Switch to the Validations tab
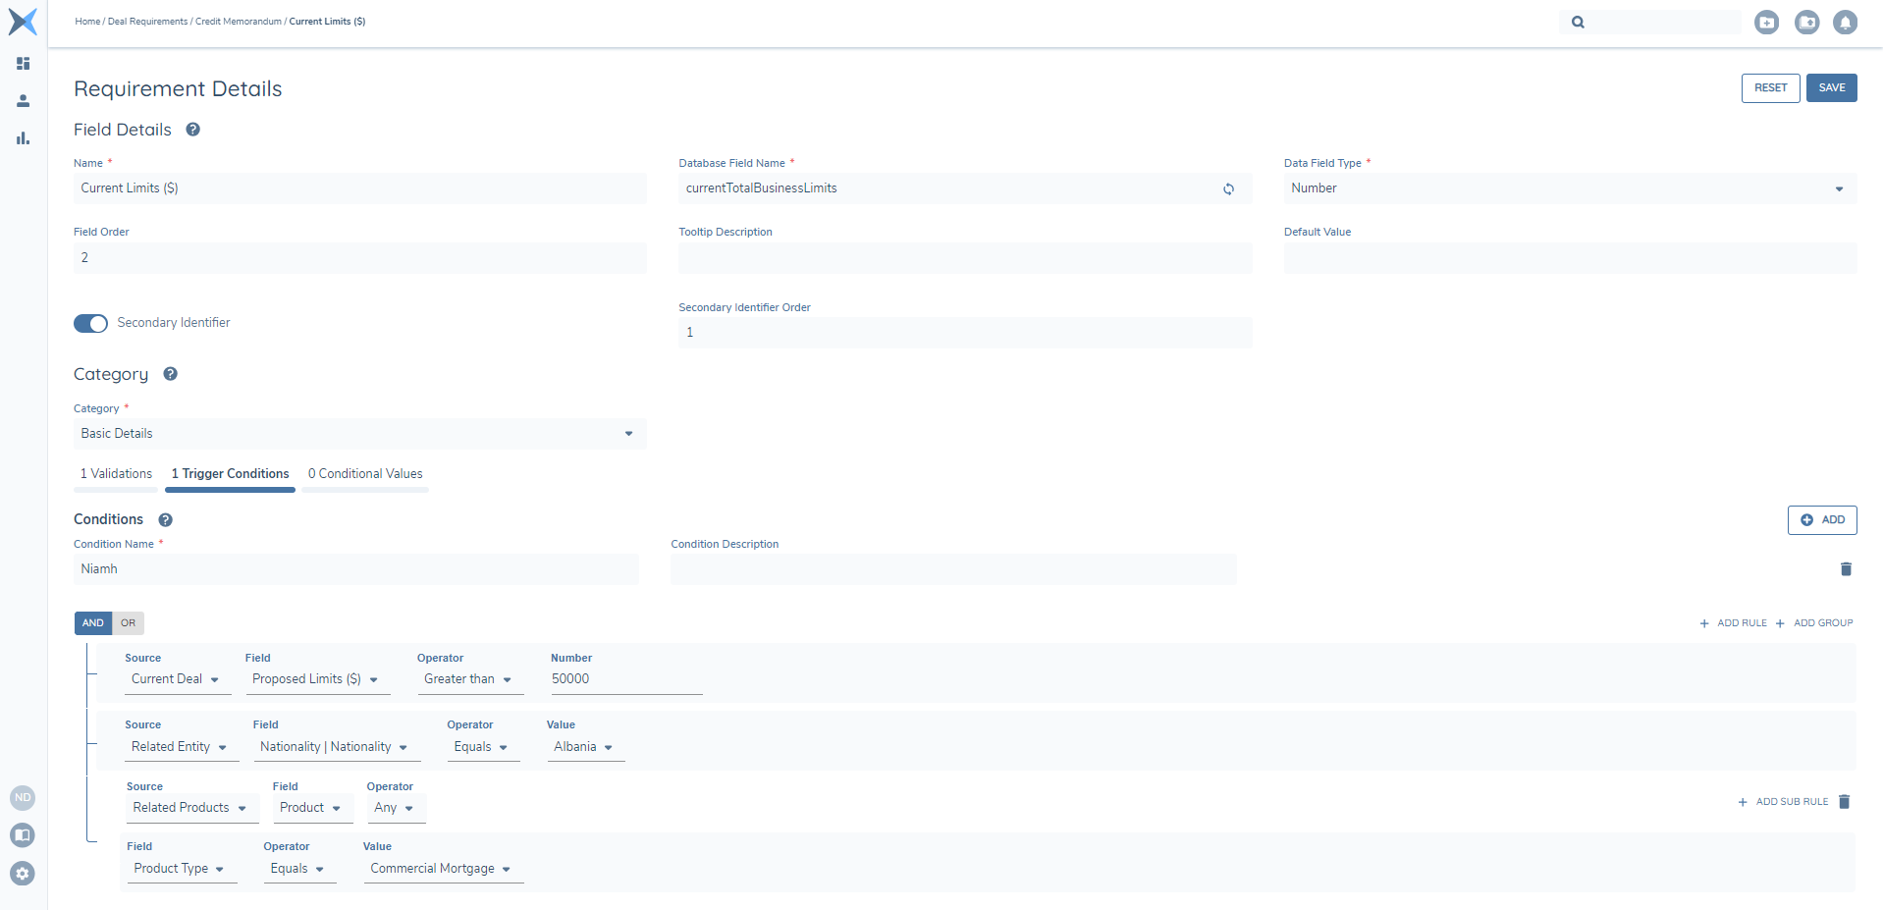The height and width of the screenshot is (910, 1883). [116, 474]
